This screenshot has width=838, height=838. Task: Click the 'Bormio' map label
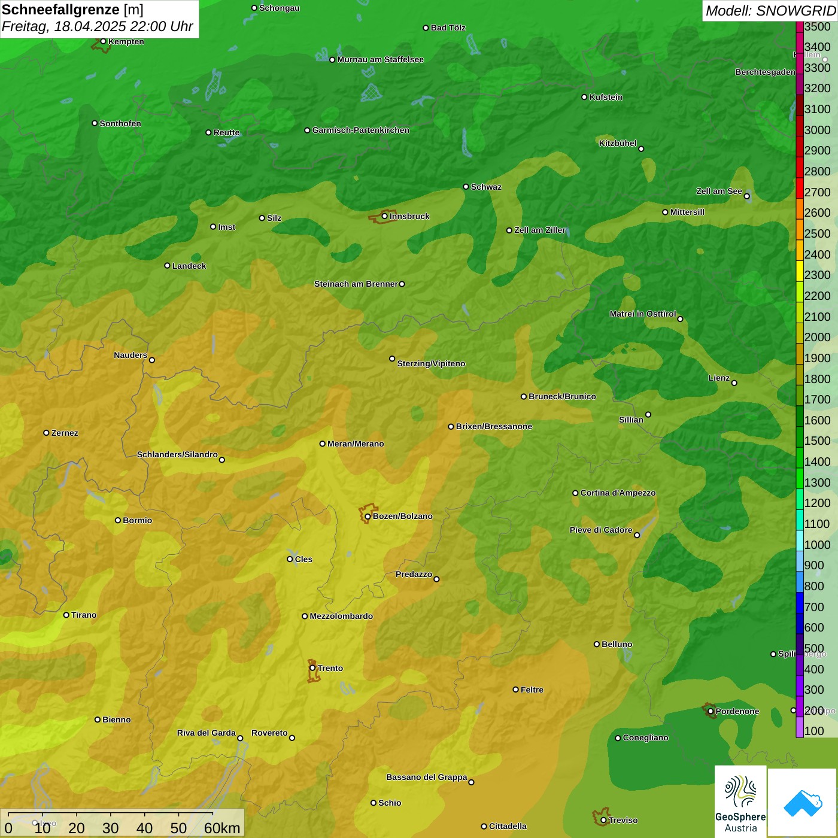(138, 520)
